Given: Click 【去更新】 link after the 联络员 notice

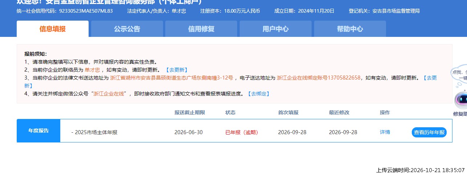Looking at the screenshot, I should (x=176, y=70).
